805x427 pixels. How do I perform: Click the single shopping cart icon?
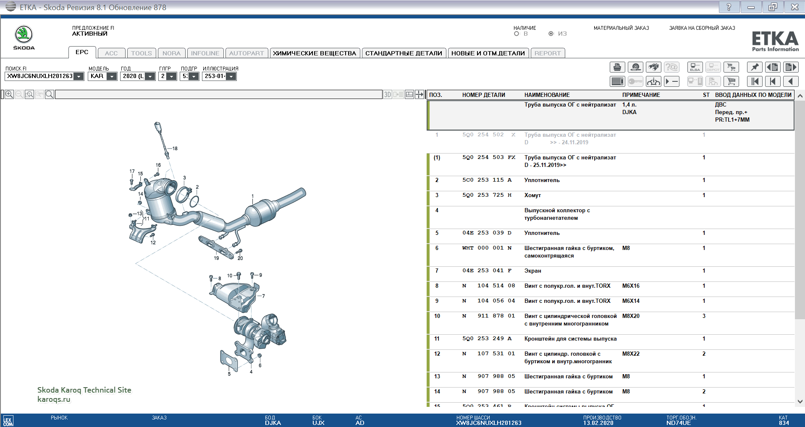pyautogui.click(x=731, y=81)
